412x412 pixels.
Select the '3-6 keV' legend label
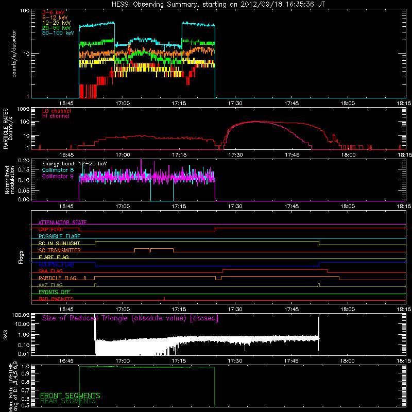[x=54, y=12]
